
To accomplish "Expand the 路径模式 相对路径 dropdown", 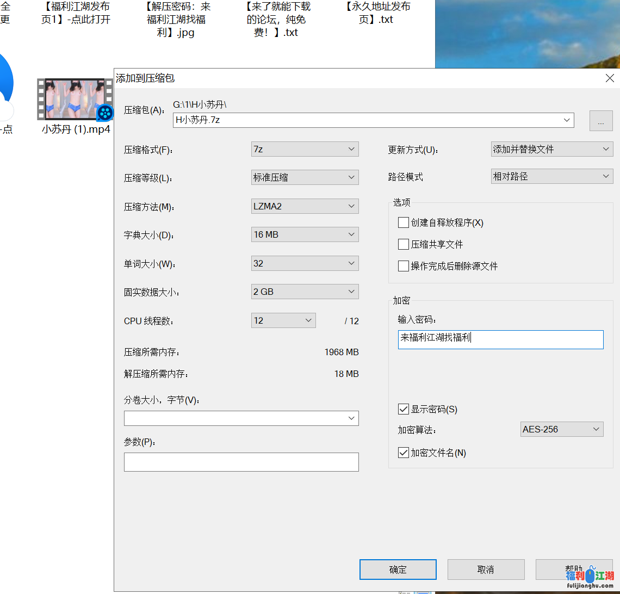I will [552, 176].
